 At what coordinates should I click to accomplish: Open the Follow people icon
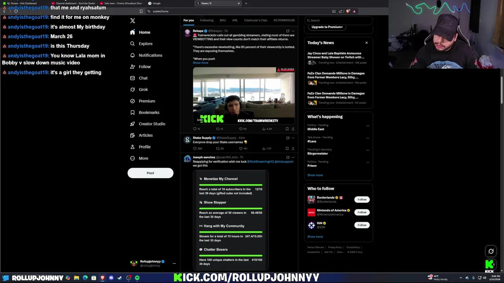[x=132, y=67]
